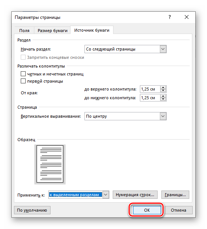The width and height of the screenshot is (207, 229).
Task: Open the Границы dialog
Action: [x=175, y=195]
